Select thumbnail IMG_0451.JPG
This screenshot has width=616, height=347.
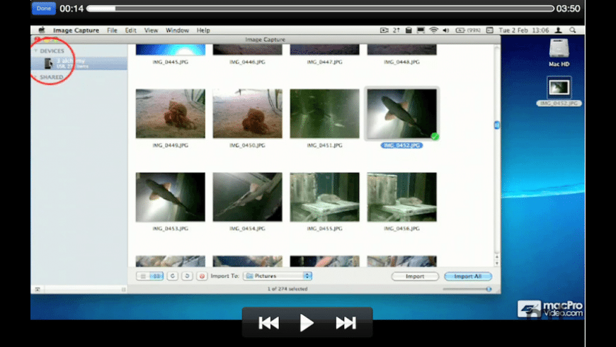click(x=324, y=113)
